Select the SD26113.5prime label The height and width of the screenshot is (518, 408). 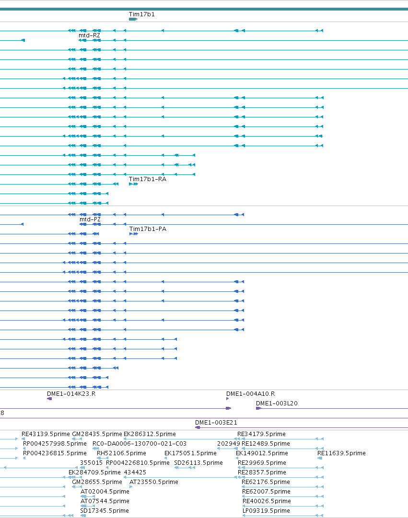tap(198, 463)
